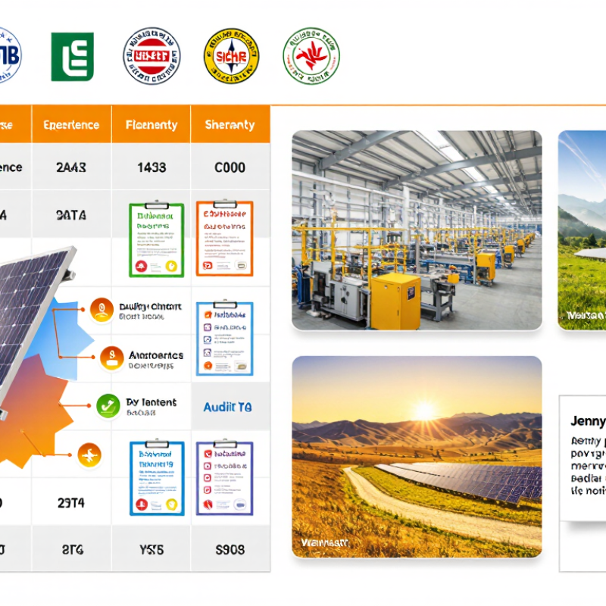Click the cell value 'Y5T5'
This screenshot has width=606, height=606.
click(151, 550)
